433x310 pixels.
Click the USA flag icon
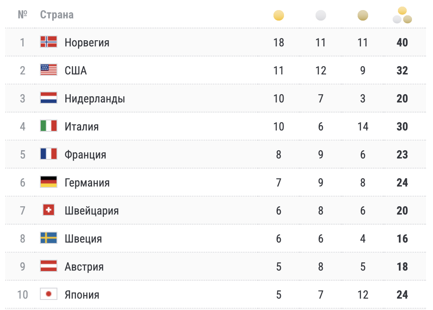click(49, 70)
